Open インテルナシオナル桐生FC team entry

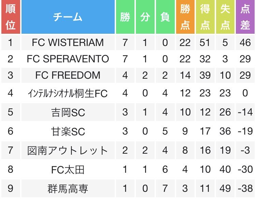(68, 93)
